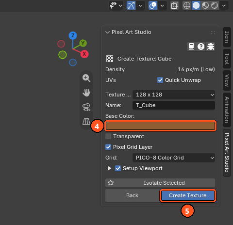The height and width of the screenshot is (225, 233).
Task: Click the Isolate Selected button
Action: click(160, 183)
